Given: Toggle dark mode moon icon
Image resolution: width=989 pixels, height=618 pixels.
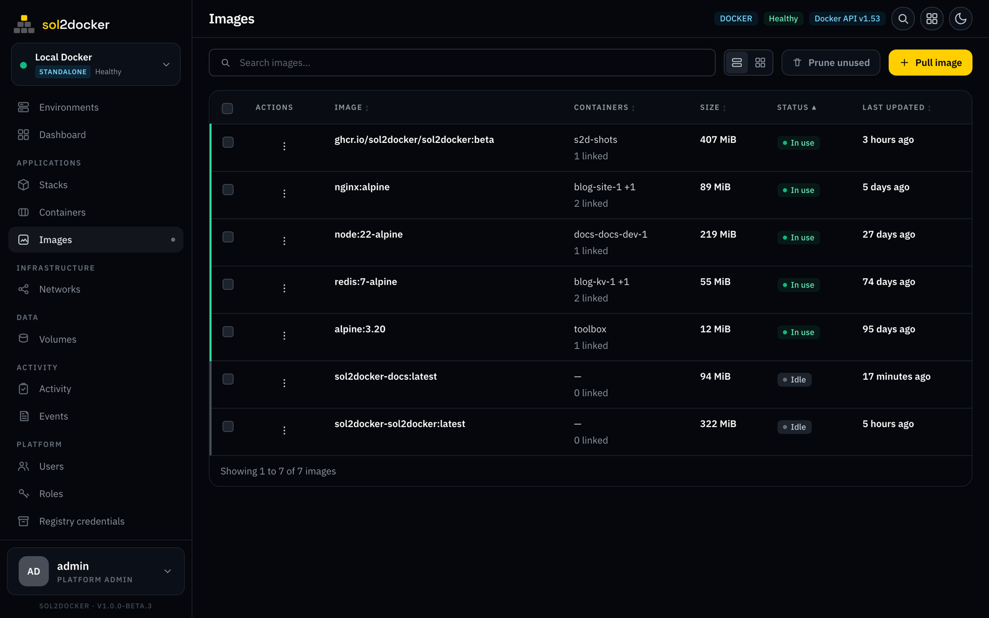Looking at the screenshot, I should 960,19.
